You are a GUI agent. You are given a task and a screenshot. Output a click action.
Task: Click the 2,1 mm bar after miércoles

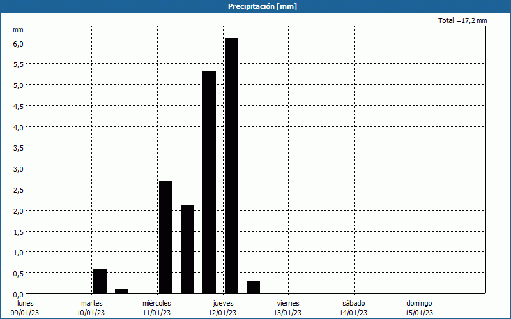[x=187, y=249]
